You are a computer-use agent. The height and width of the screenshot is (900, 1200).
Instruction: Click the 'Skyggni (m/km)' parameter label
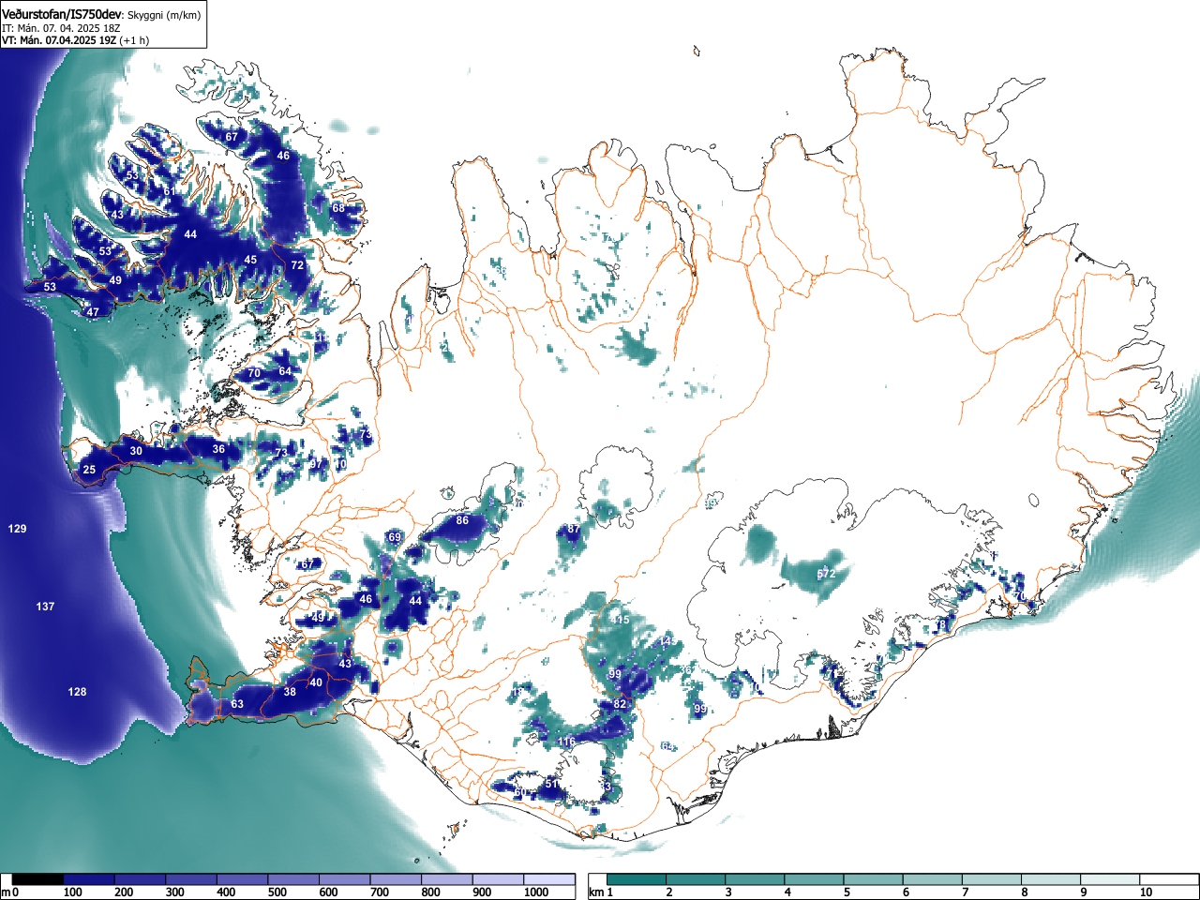[x=163, y=15]
